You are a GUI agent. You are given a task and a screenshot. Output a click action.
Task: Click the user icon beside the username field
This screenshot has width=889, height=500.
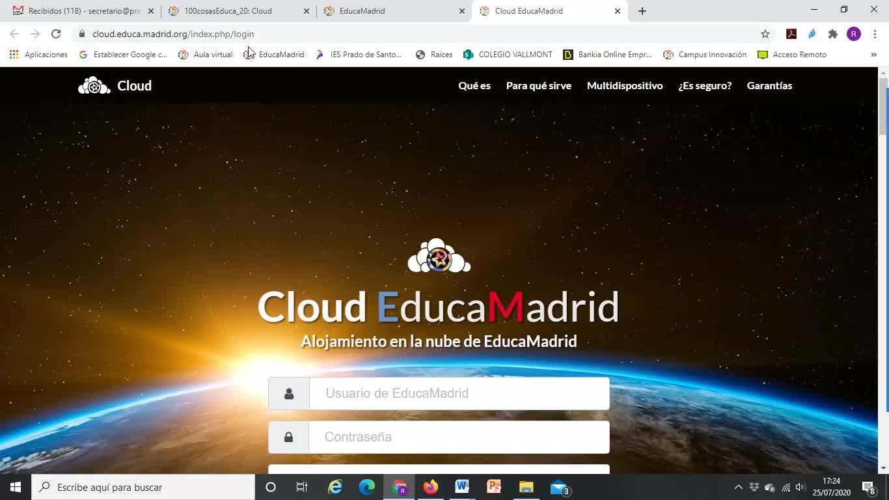click(289, 393)
